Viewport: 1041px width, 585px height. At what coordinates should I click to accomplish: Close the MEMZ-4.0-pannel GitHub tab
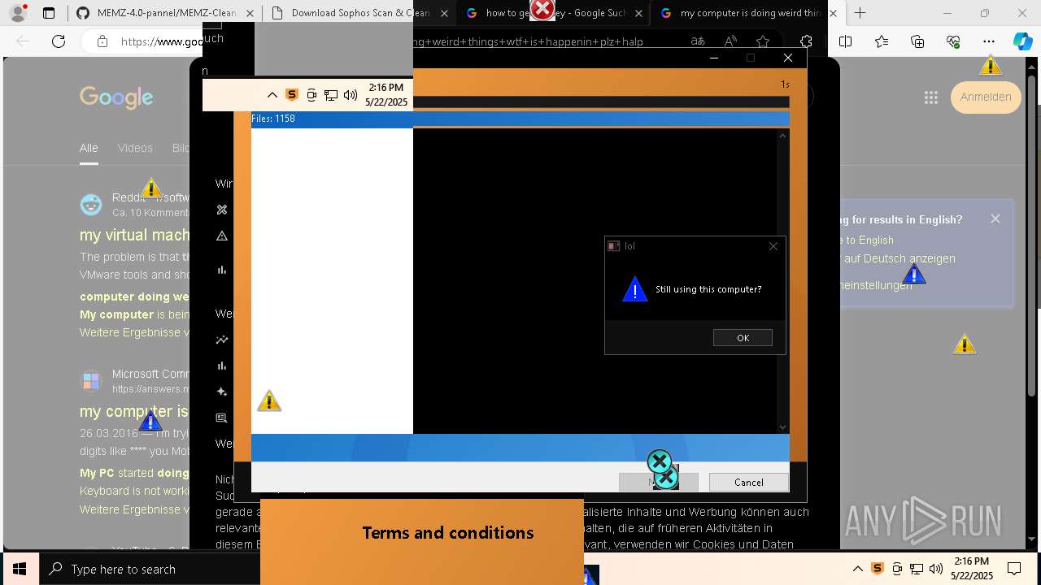click(250, 13)
